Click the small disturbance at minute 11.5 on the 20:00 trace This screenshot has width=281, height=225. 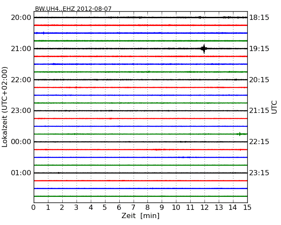(199, 17)
